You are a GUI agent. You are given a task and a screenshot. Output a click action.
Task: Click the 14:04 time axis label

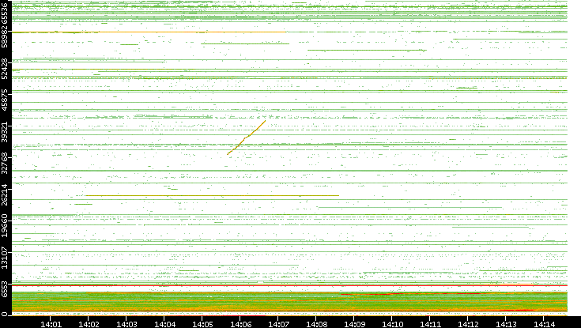point(165,323)
